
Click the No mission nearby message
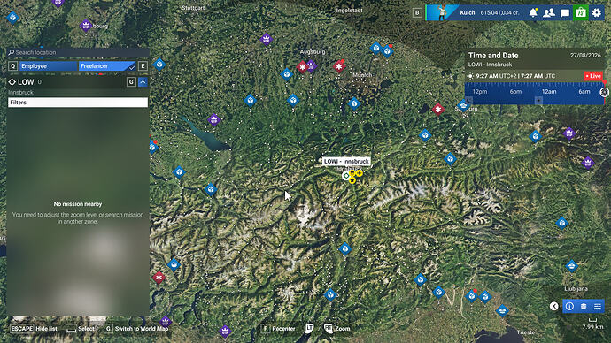coord(78,204)
